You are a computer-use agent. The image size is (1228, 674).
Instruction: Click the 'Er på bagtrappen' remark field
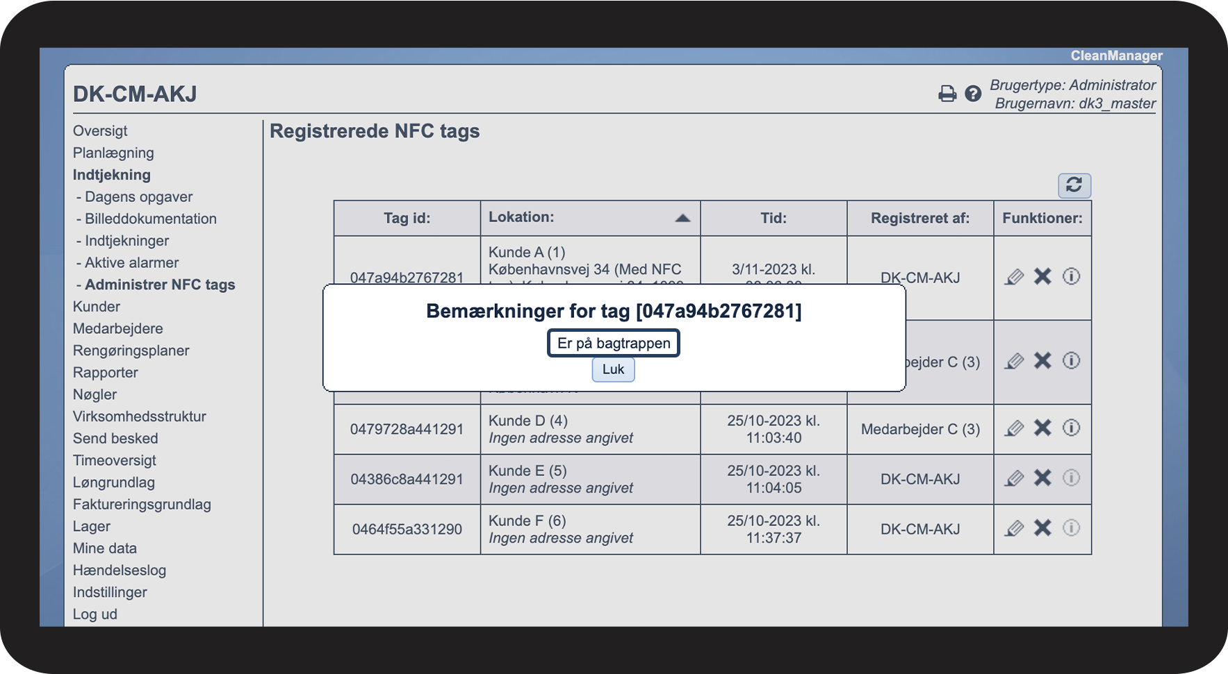click(x=613, y=343)
